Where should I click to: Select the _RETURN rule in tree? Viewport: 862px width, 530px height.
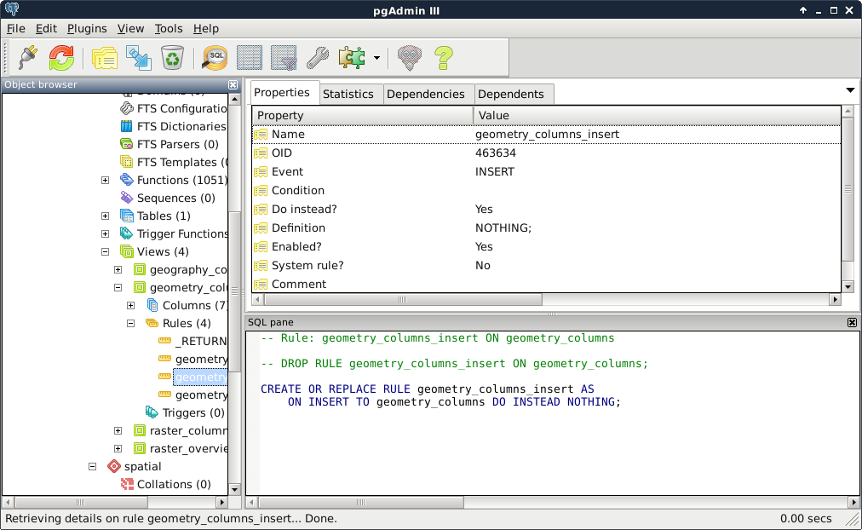200,341
